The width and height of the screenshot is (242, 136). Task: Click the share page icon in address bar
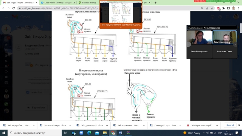[207, 8]
